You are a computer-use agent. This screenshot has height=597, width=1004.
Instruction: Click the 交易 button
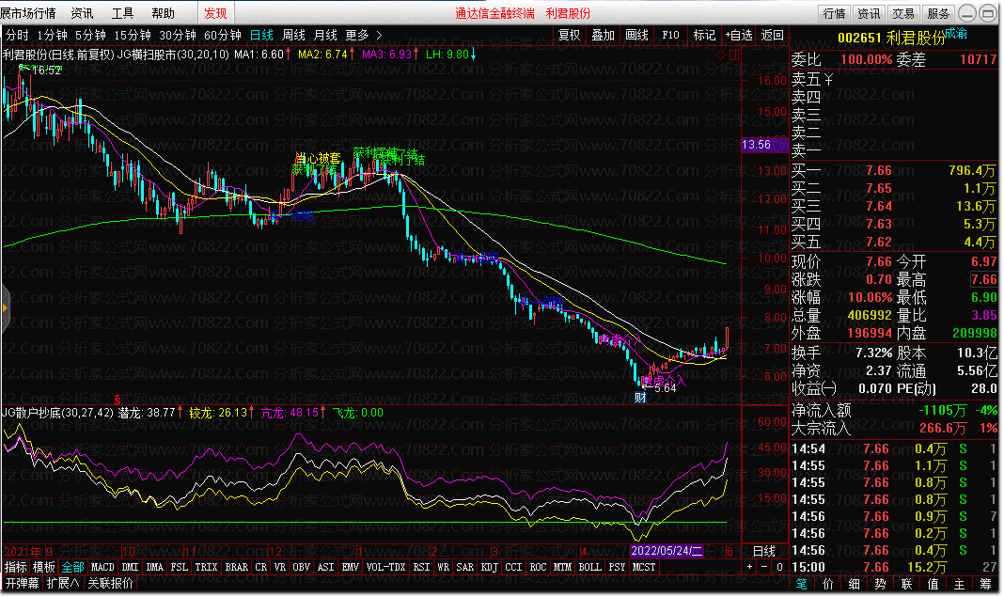[x=903, y=13]
